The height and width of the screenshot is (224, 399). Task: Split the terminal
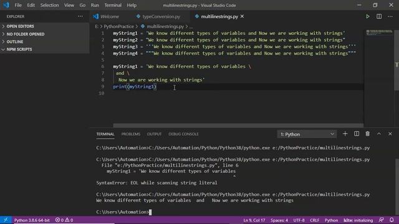tap(356, 134)
